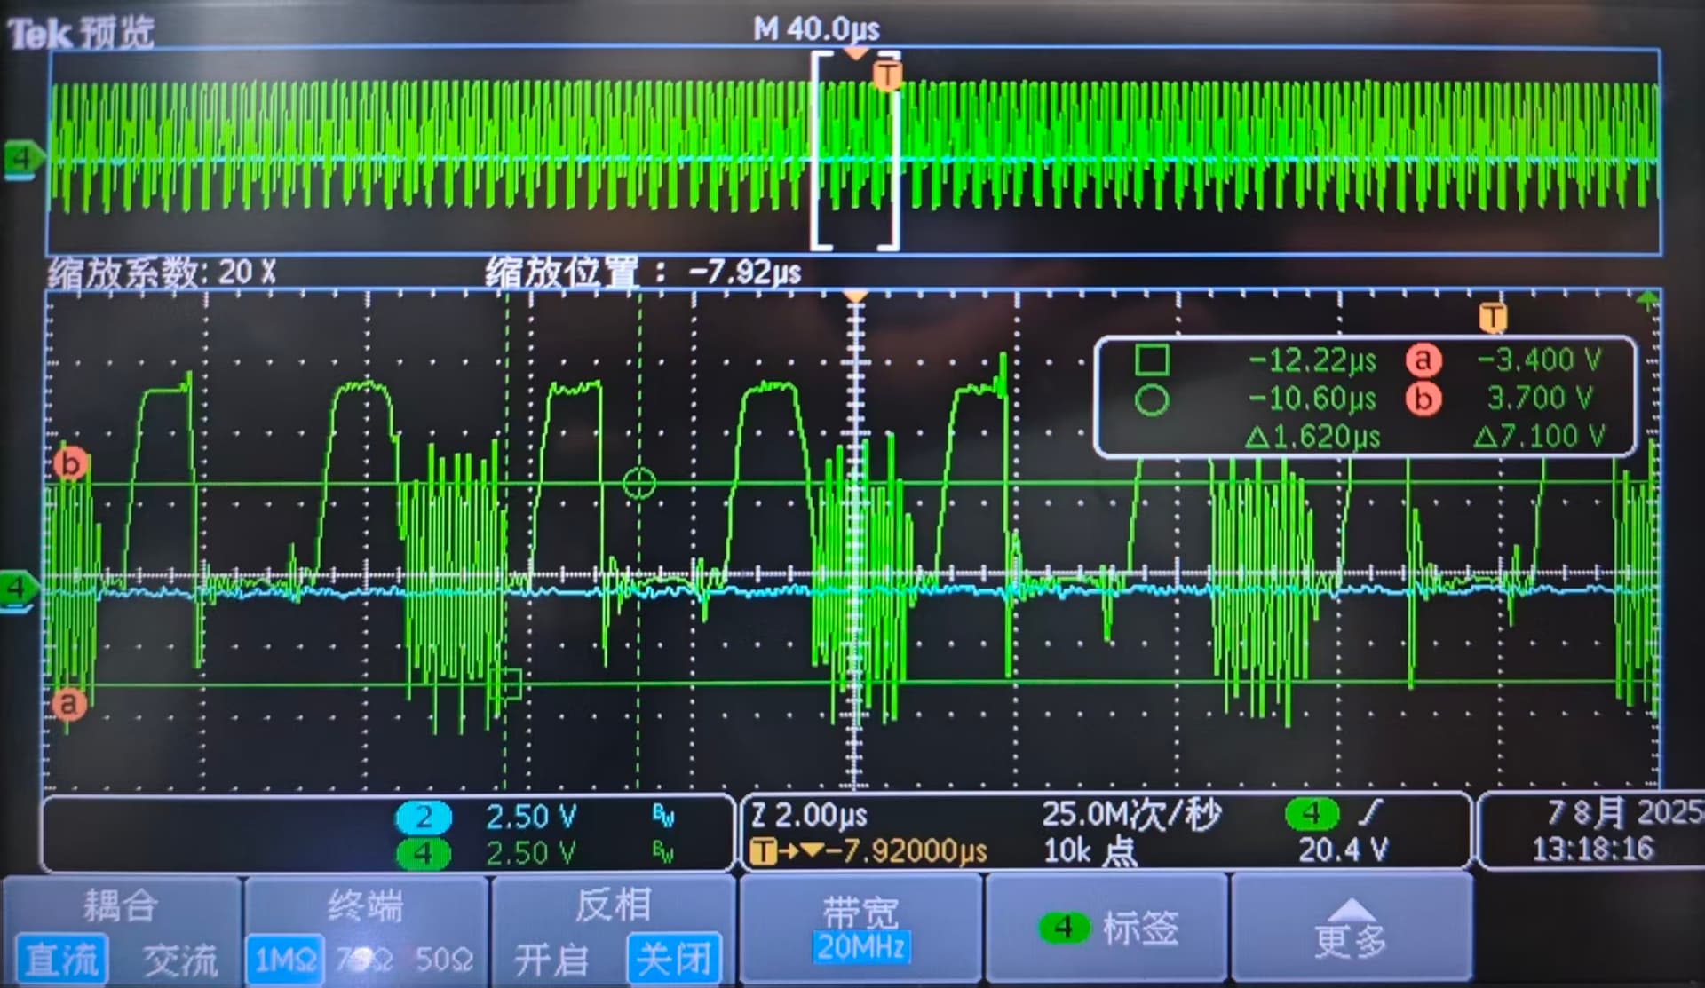
Task: Turn invert on with 开启
Action: click(x=551, y=959)
